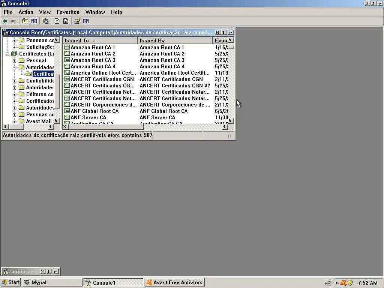This screenshot has width=384, height=288.
Task: Toggle Show/Hide Action Pane toolbar icon
Action: tap(86, 21)
